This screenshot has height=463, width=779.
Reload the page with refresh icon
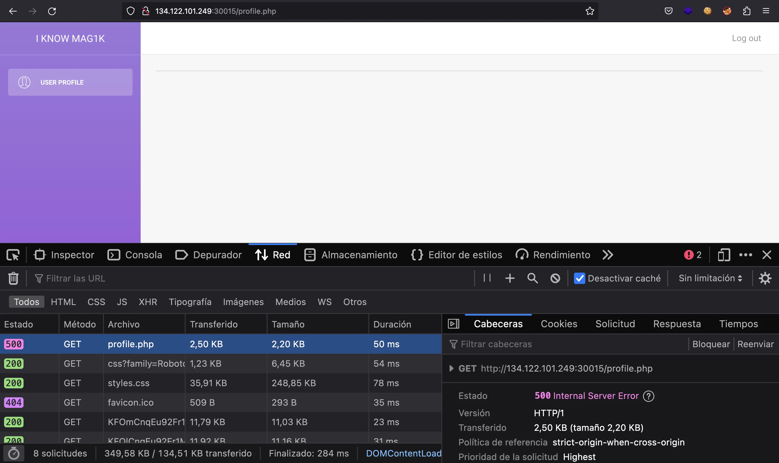pyautogui.click(x=52, y=11)
